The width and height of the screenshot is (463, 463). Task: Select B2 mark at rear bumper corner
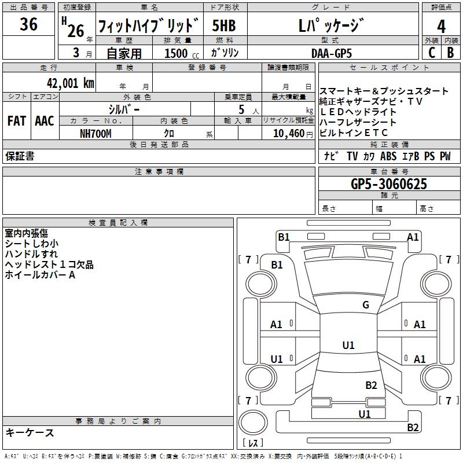pyautogui.click(x=413, y=427)
